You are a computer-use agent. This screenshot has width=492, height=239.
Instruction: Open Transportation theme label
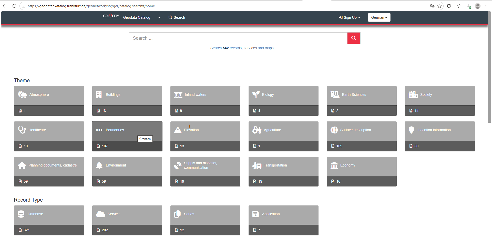coord(275,165)
